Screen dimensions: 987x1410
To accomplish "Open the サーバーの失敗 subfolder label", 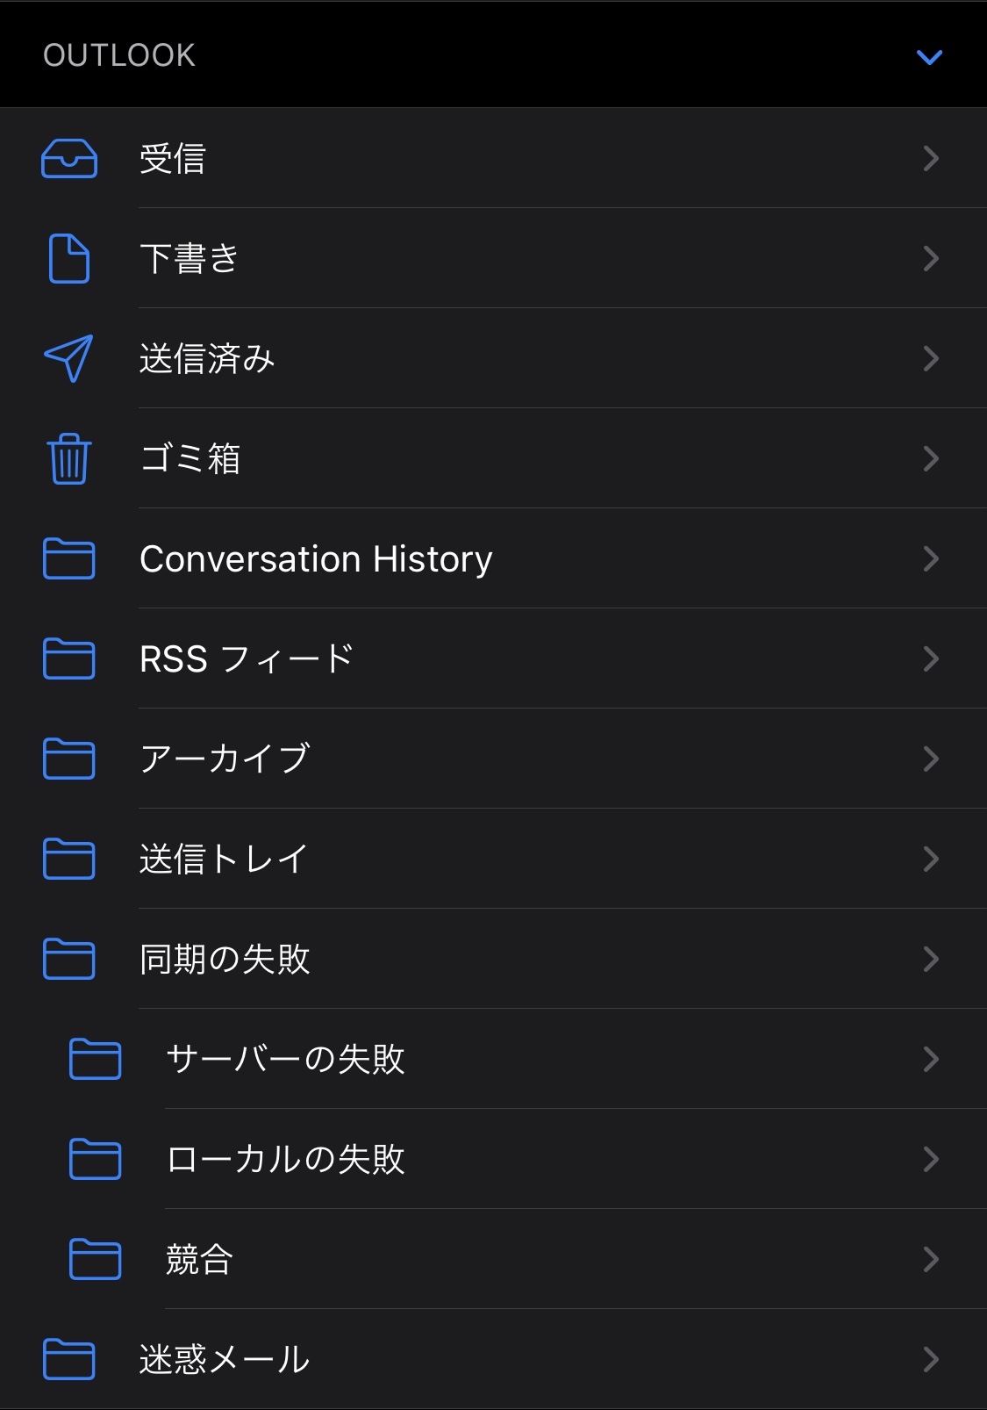I will tap(286, 1060).
